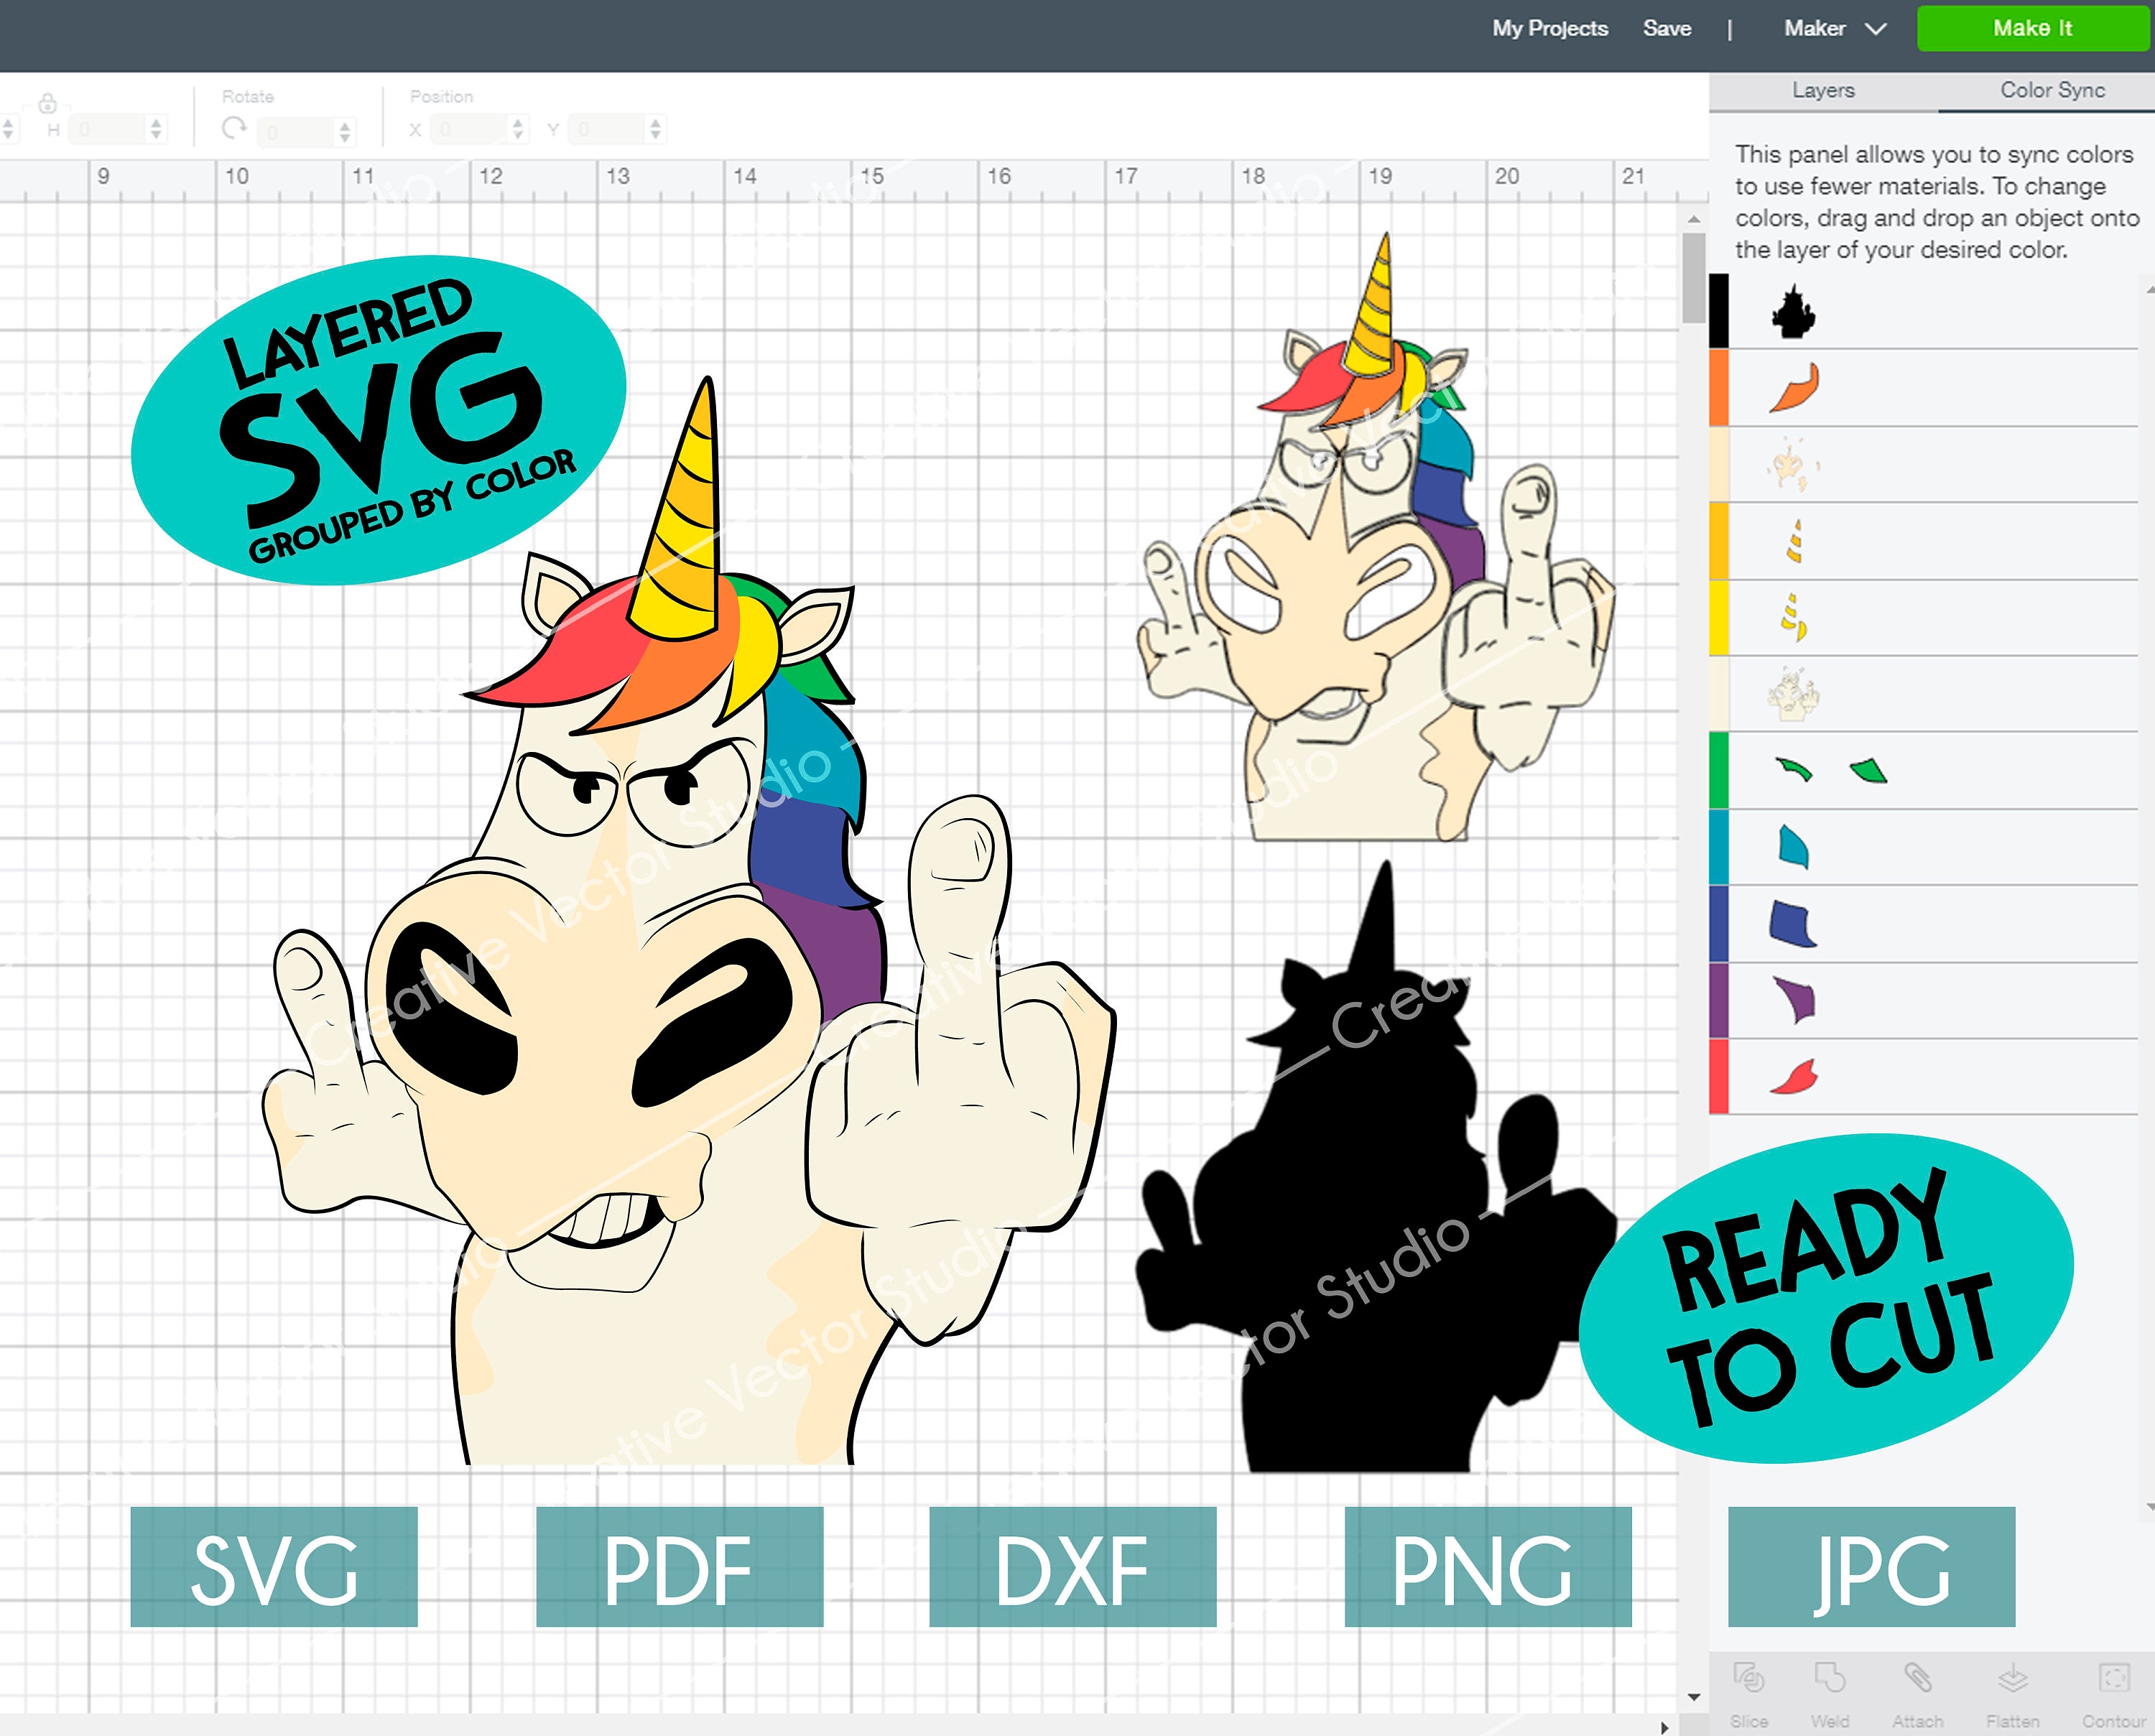Select the teal blue color swatch bar
2155x1736 pixels.
(1719, 847)
